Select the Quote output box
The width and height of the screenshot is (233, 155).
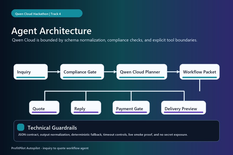click(44, 108)
